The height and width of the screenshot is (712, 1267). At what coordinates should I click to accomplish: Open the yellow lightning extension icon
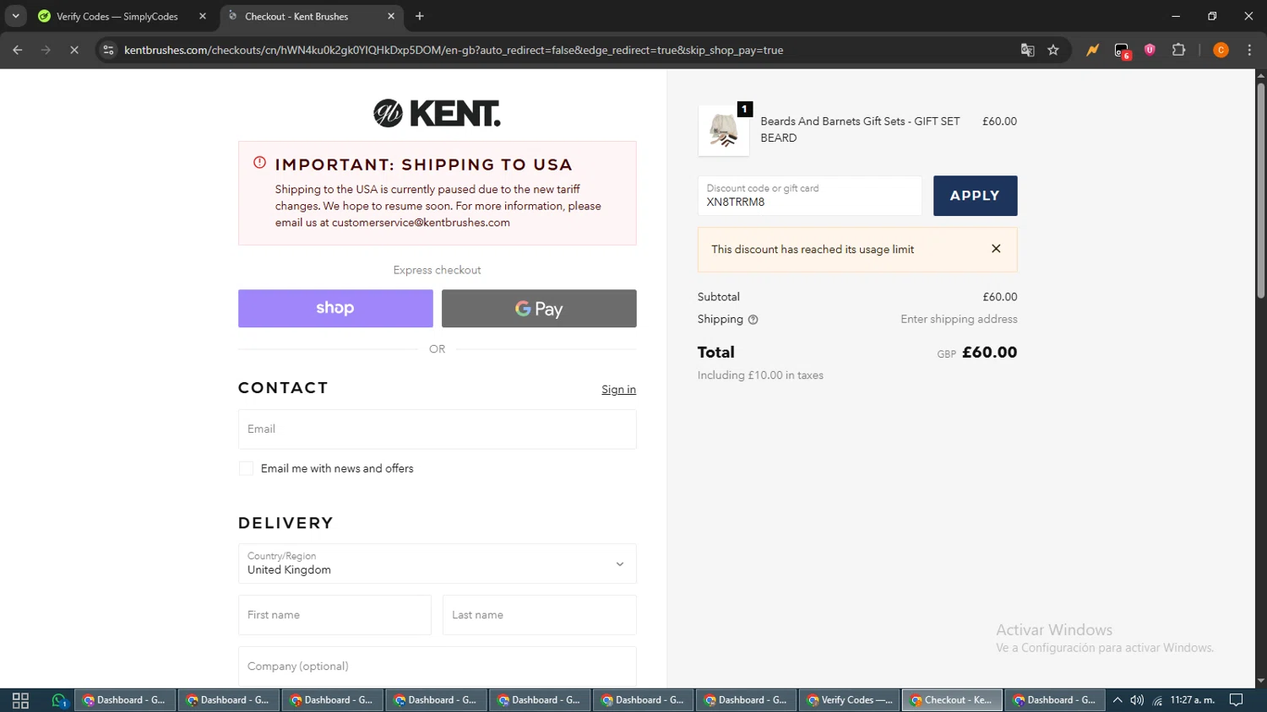coord(1093,50)
